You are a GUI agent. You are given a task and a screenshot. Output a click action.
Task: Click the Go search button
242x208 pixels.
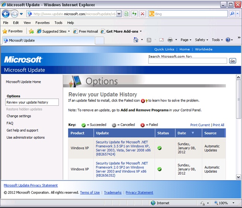click(232, 61)
